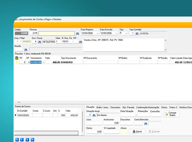Click the yellow Pessoa name field

(57, 33)
